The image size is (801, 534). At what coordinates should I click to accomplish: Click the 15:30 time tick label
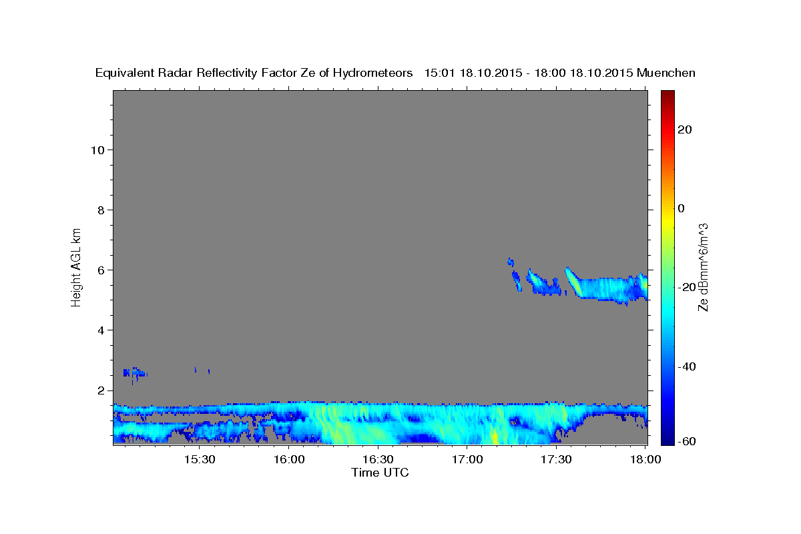click(199, 460)
